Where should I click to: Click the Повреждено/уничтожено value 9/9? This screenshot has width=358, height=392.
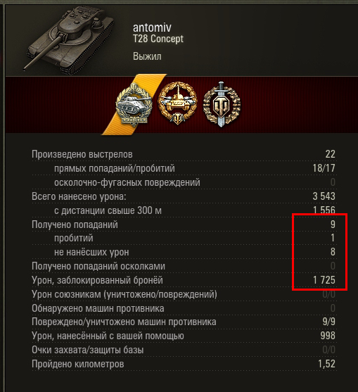tap(328, 322)
